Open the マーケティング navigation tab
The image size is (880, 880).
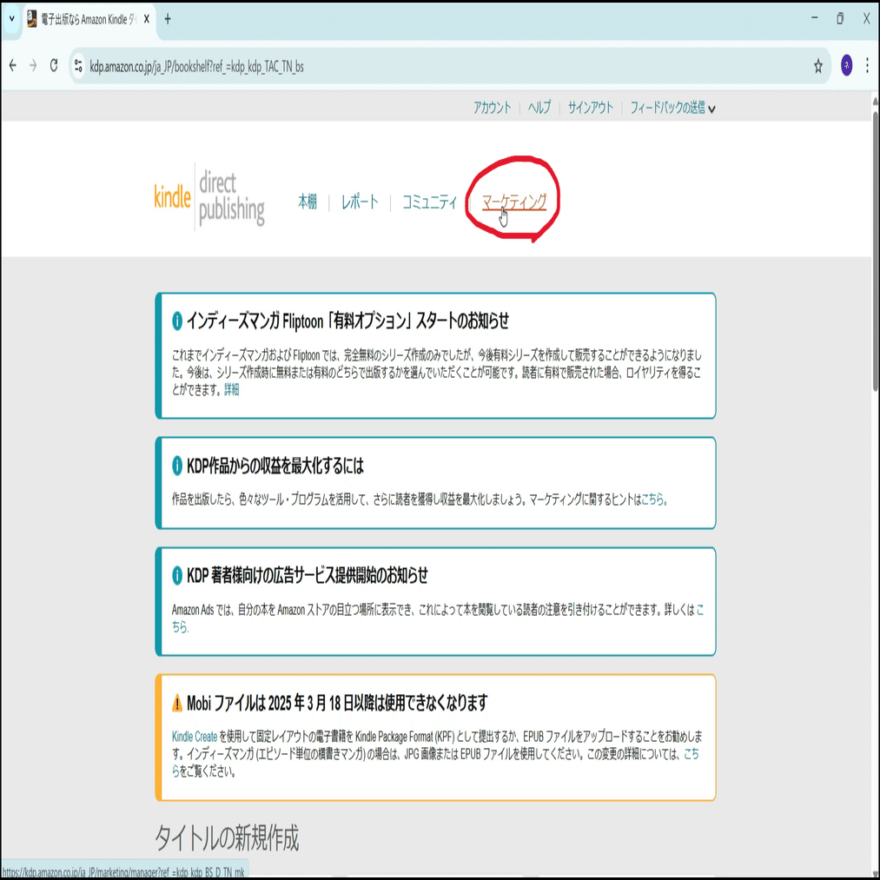click(x=514, y=202)
